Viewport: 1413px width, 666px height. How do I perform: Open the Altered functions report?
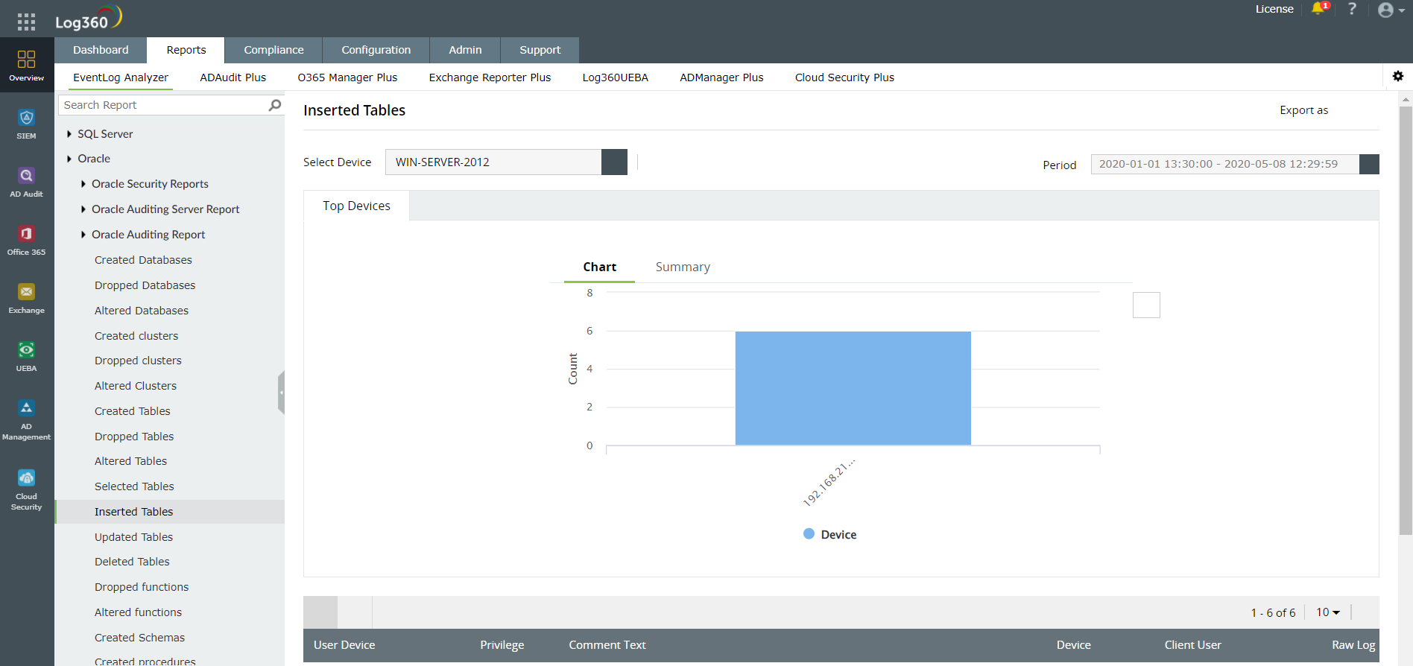[138, 612]
